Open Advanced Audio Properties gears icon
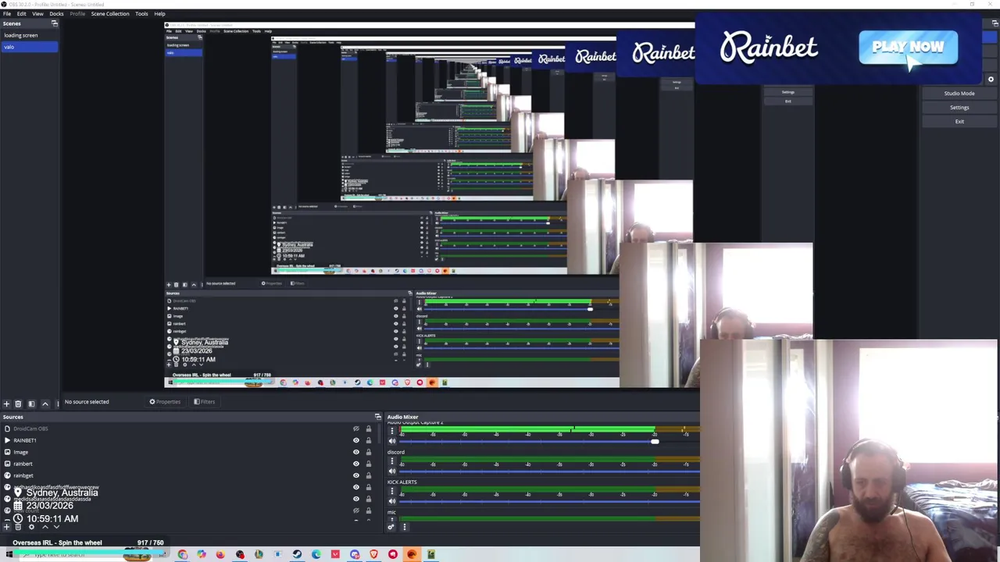Image resolution: width=1000 pixels, height=562 pixels. [x=391, y=527]
